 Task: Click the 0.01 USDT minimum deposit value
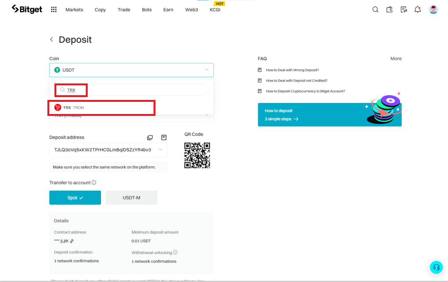[x=141, y=241]
